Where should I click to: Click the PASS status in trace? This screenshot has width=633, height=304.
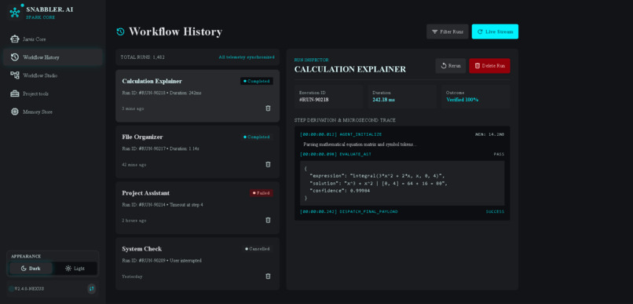(499, 154)
